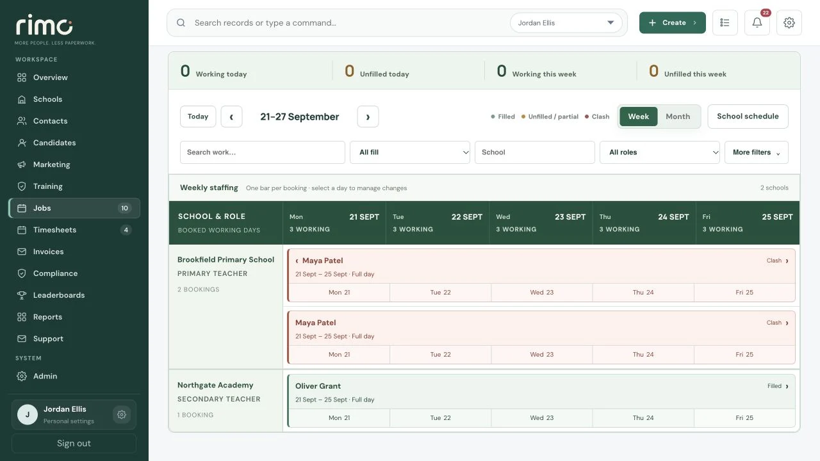Click Tue 22 cell in Oliver Grant booking
The height and width of the screenshot is (461, 820).
[441, 418]
